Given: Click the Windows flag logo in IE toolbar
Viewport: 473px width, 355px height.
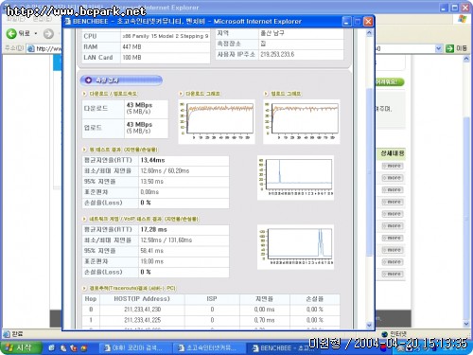Looking at the screenshot, I should (x=462, y=19).
